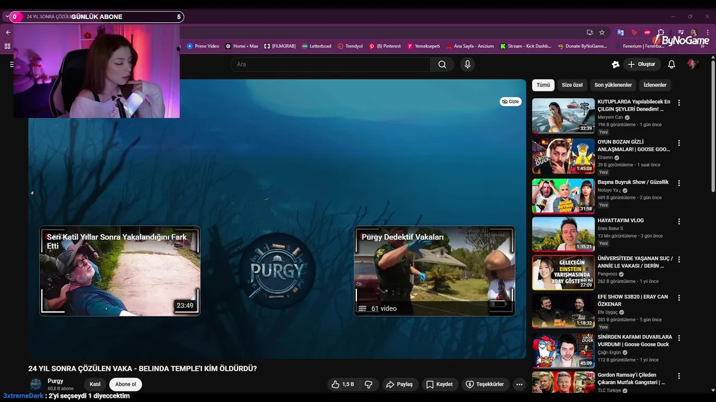The height and width of the screenshot is (402, 716).
Task: Expand overlay dropdown arrow at top-left
Action: pyautogui.click(x=7, y=17)
